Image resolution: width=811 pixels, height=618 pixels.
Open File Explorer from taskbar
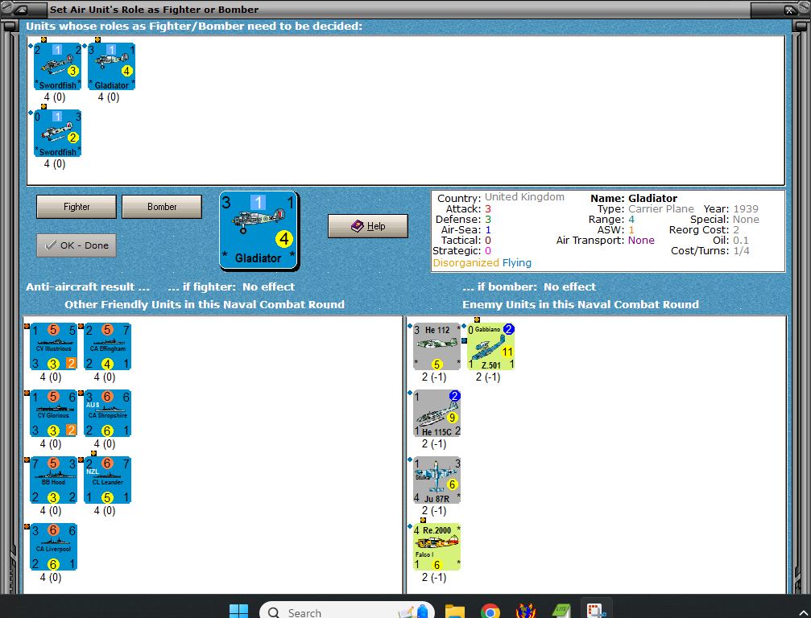point(455,612)
